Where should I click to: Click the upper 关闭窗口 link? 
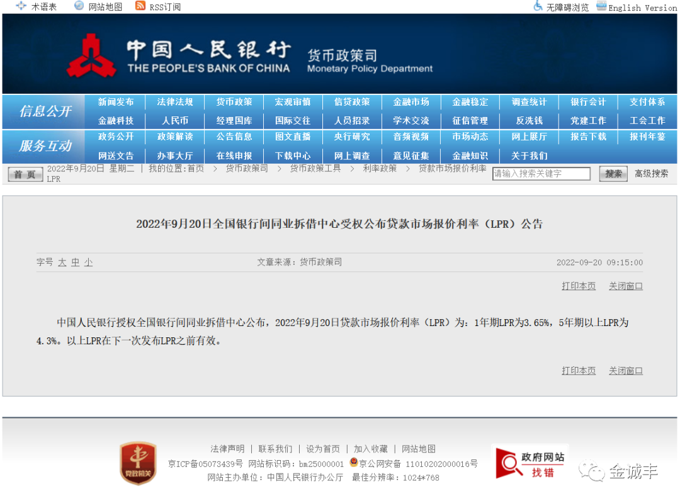(x=626, y=286)
